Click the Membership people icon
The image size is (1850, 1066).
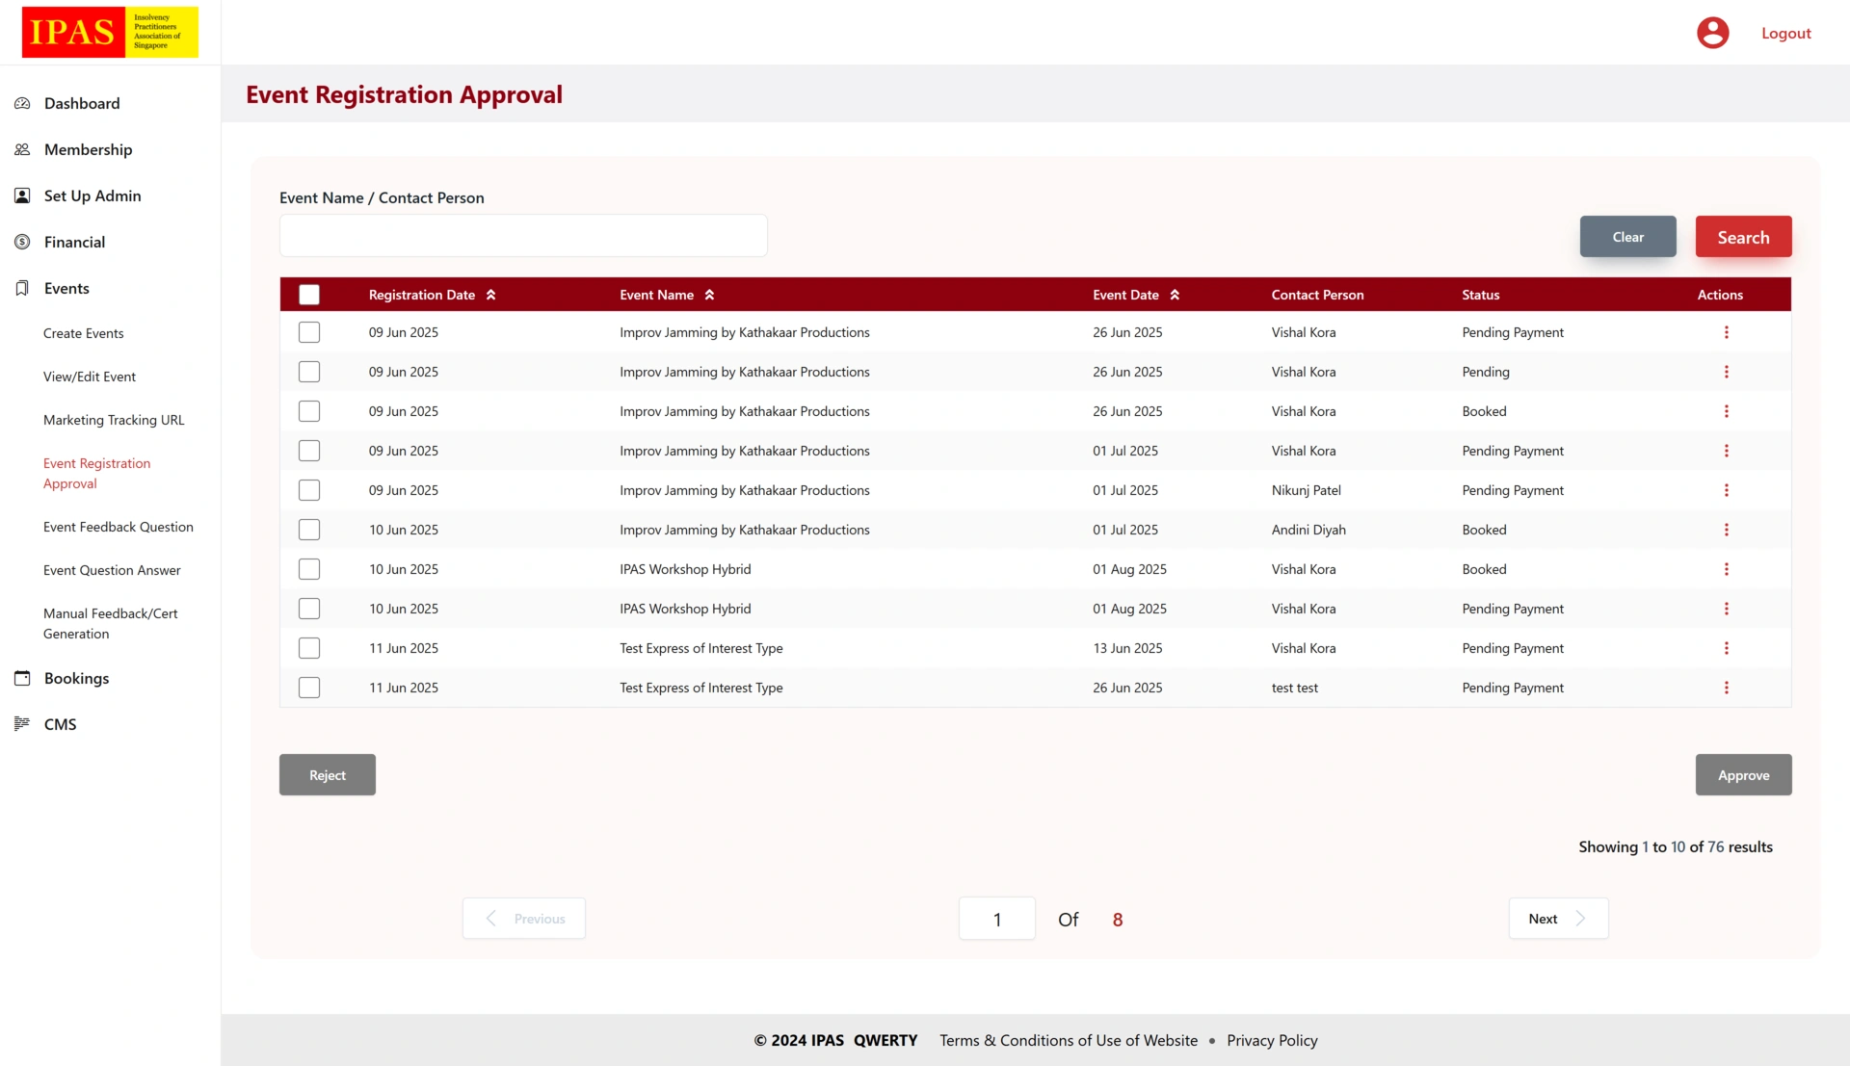pyautogui.click(x=22, y=149)
